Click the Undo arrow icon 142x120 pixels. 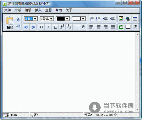pos(26,27)
